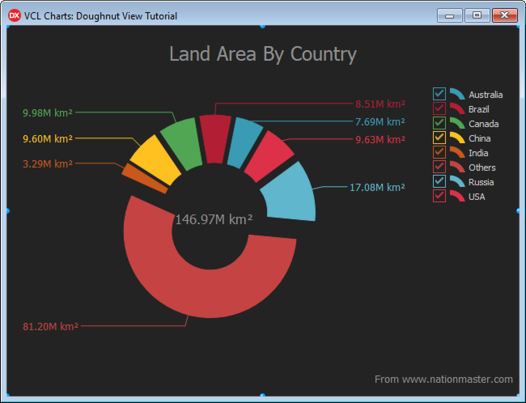Click the Australia doughnut legend icon
Image resolution: width=526 pixels, height=403 pixels.
[457, 94]
